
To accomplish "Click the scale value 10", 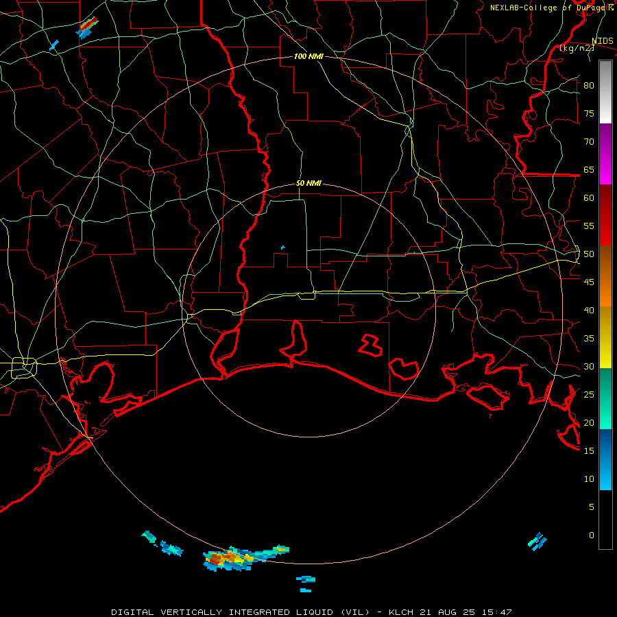I will pos(589,479).
